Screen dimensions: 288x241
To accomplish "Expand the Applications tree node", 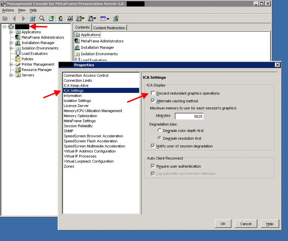I will (11, 32).
